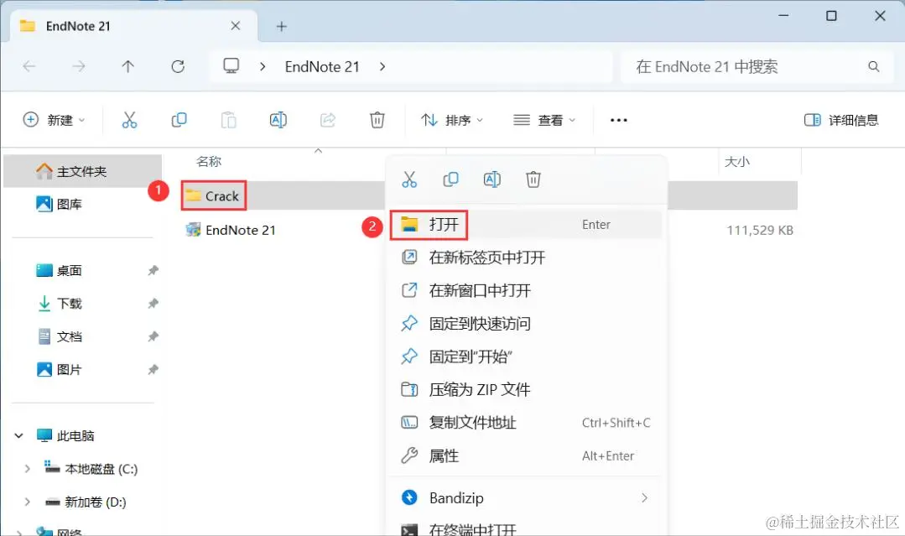905x536 pixels.
Task: Click the EndNote 21 tab title
Action: pos(78,26)
